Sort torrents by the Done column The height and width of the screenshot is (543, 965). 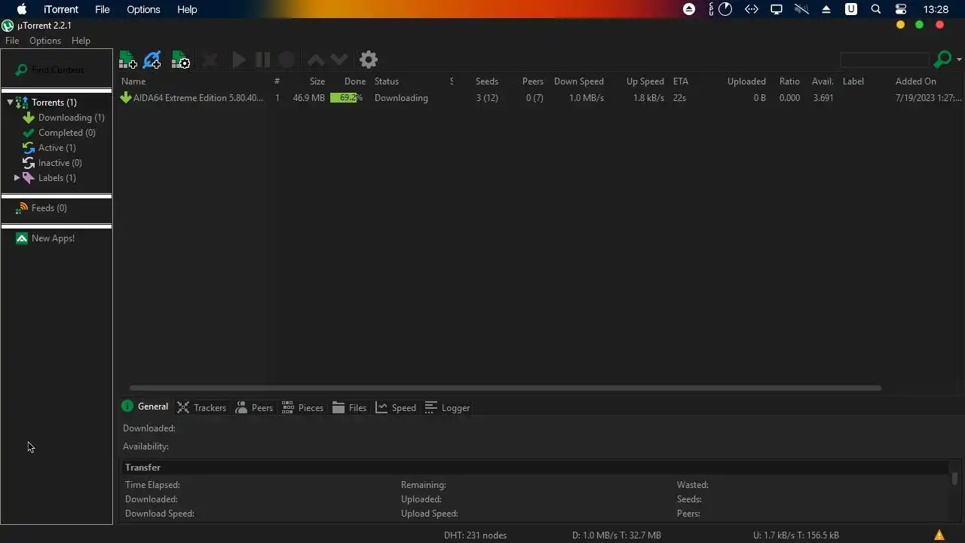[x=354, y=81]
